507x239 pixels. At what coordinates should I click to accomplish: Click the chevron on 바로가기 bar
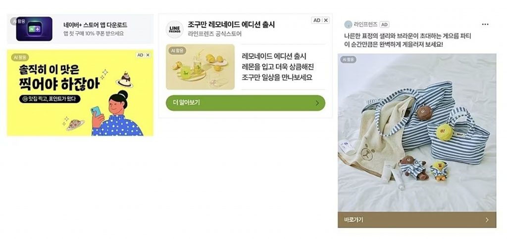pos(487,220)
